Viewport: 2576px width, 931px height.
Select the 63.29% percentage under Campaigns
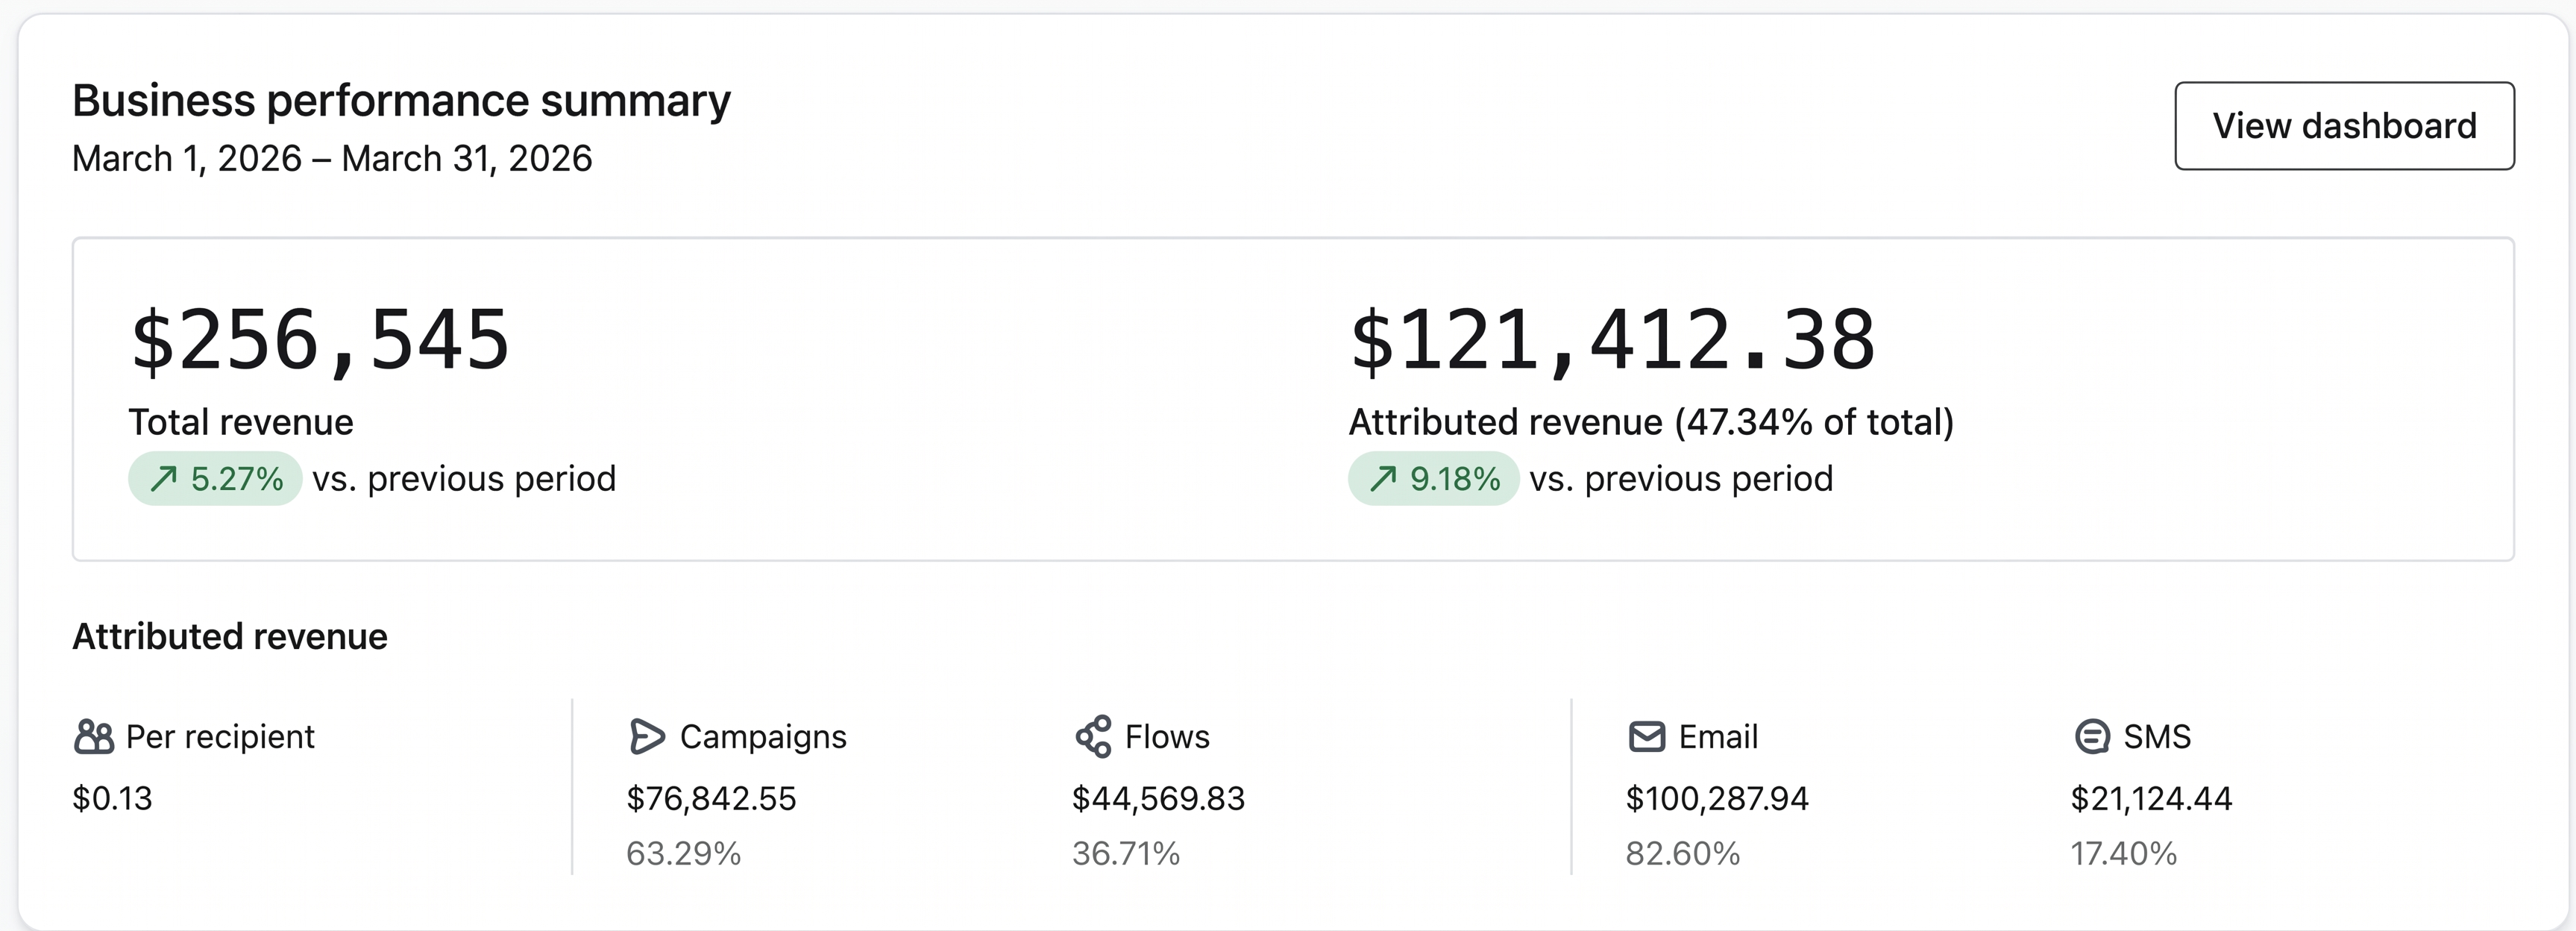[683, 854]
